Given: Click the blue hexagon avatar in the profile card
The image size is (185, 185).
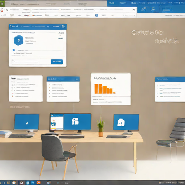Looking at the screenshot, I should pyautogui.click(x=19, y=40).
